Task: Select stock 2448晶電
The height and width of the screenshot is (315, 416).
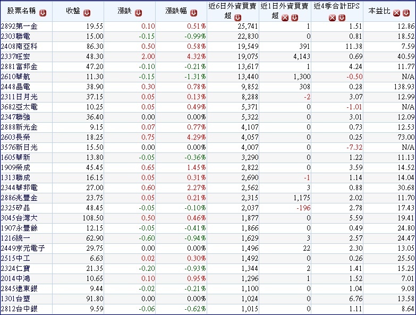Action: click(15, 87)
